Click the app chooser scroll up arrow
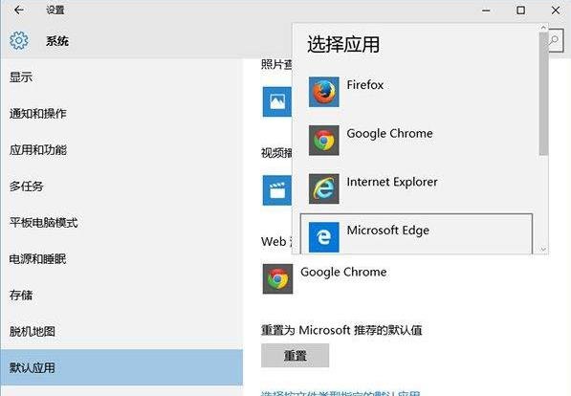The height and width of the screenshot is (396, 571). [543, 28]
